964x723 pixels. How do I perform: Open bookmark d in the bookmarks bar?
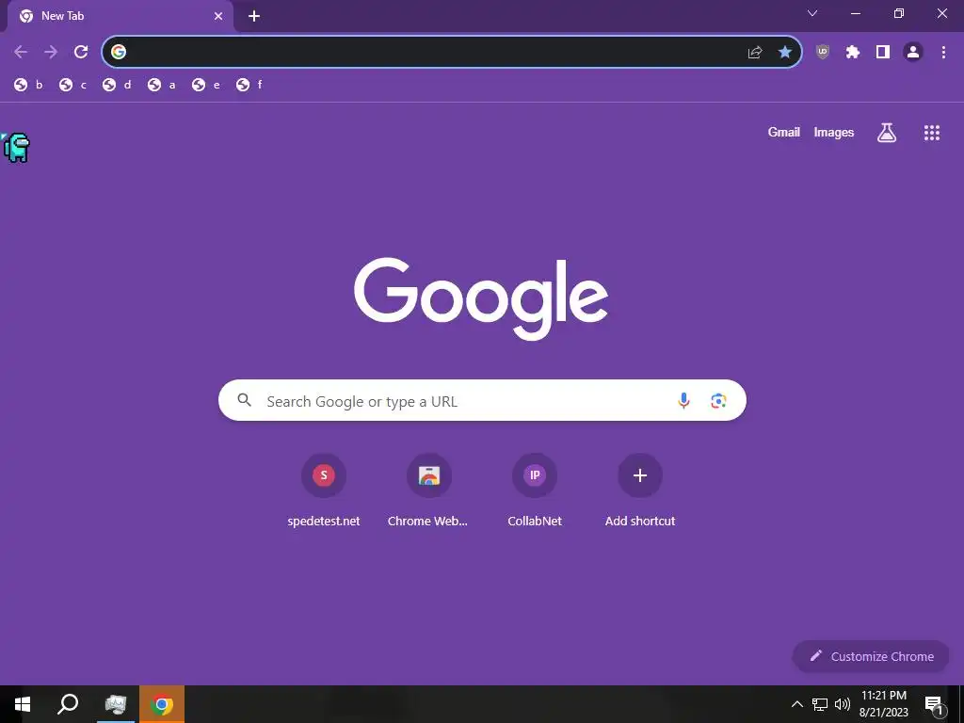pyautogui.click(x=117, y=85)
